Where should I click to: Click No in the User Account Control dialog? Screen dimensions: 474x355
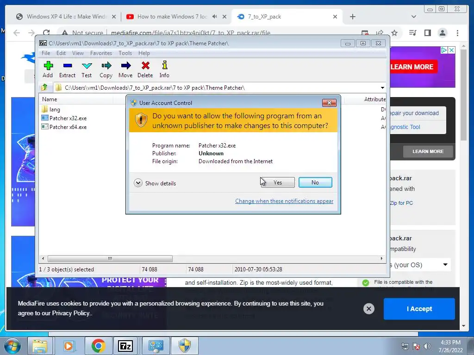[x=315, y=182]
